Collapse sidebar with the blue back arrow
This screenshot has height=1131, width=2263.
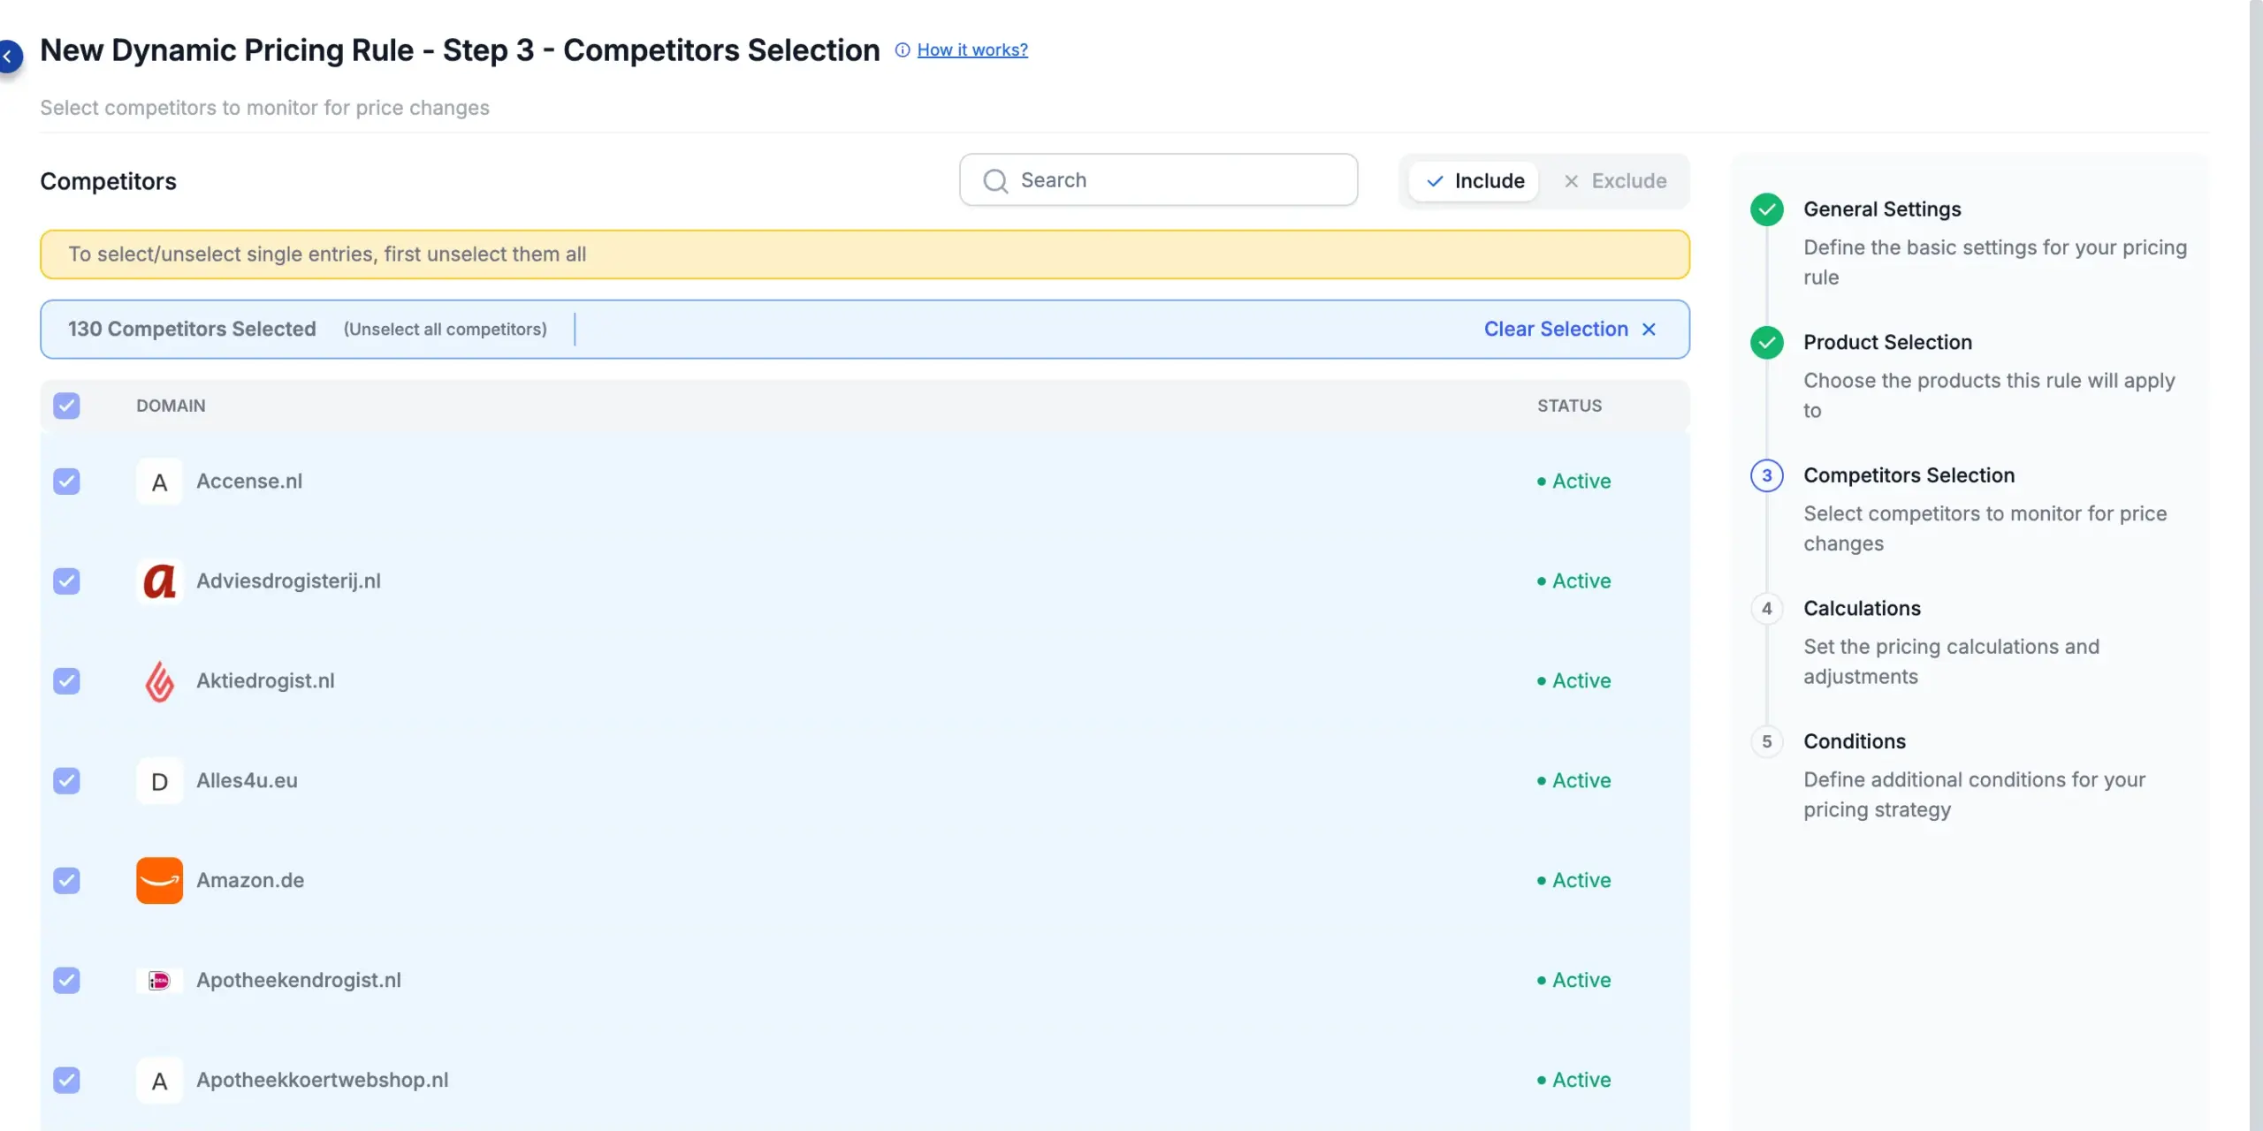9,57
